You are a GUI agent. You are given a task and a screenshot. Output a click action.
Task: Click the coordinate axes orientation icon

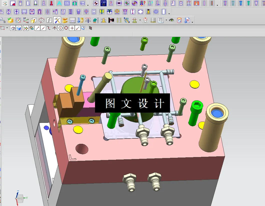tap(25, 20)
